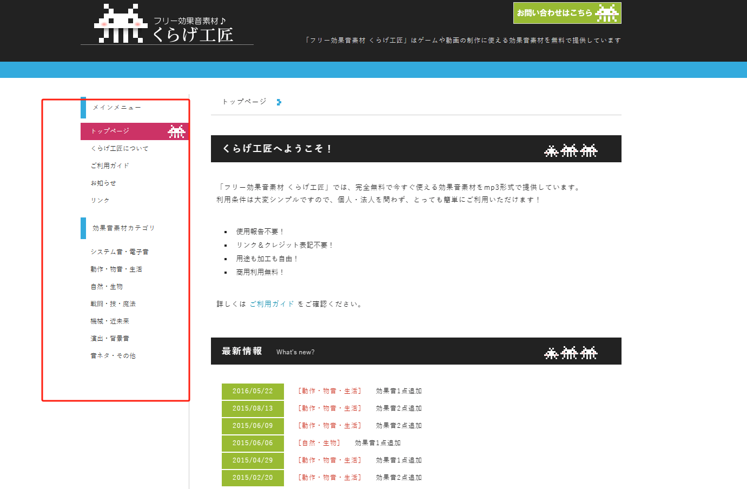Open the お問い合わせはこちら contact button

pos(567,13)
